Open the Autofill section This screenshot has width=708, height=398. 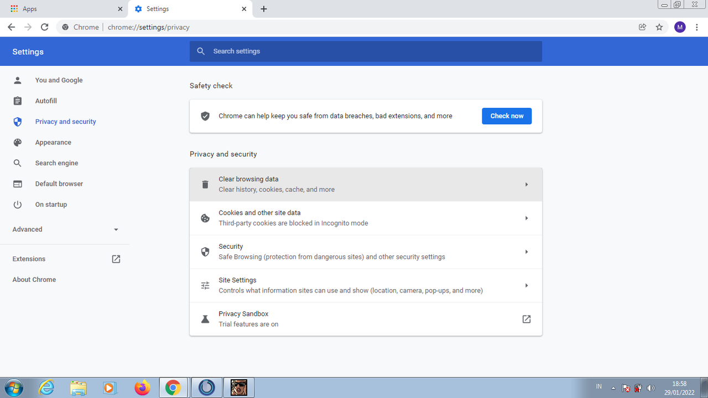(x=46, y=101)
